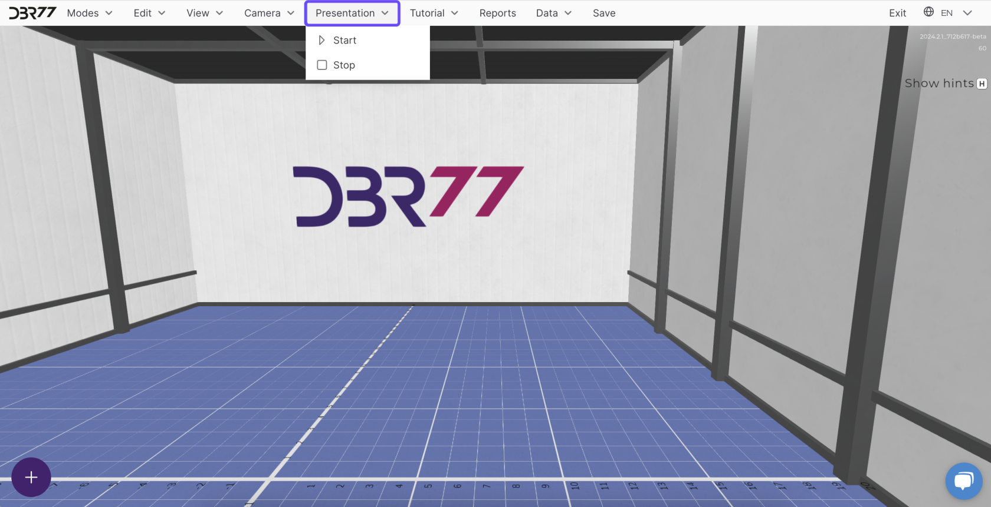
Task: Click the DBR77 logo in the menu bar
Action: click(32, 13)
